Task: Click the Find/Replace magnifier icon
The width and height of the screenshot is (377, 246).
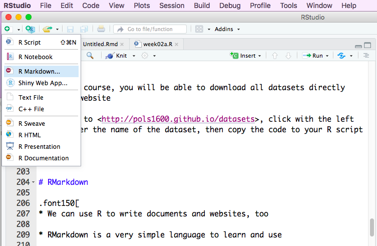Action: (90, 56)
